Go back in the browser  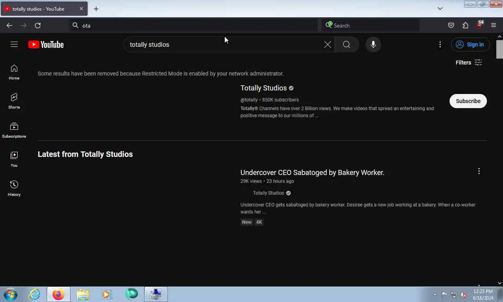[9, 26]
